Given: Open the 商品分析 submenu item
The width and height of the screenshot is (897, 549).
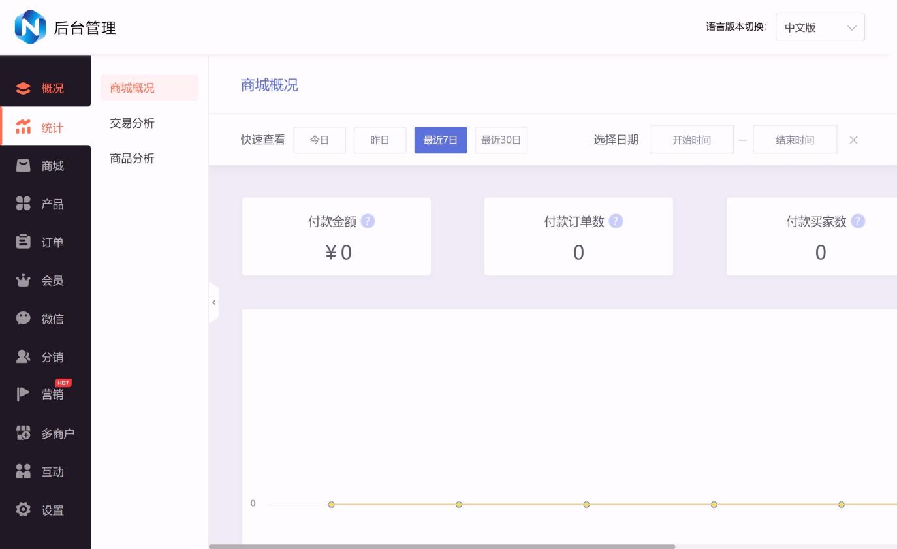Looking at the screenshot, I should pyautogui.click(x=133, y=159).
